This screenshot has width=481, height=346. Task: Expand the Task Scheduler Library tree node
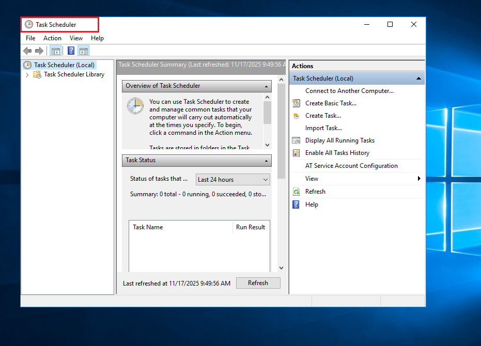pos(27,75)
